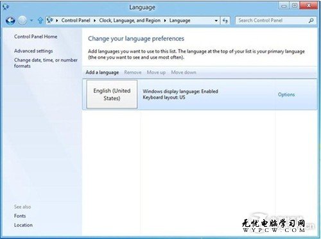The height and width of the screenshot is (239, 321).
Task: Expand the chevron after Control Panel breadcrumb
Action: pos(94,21)
